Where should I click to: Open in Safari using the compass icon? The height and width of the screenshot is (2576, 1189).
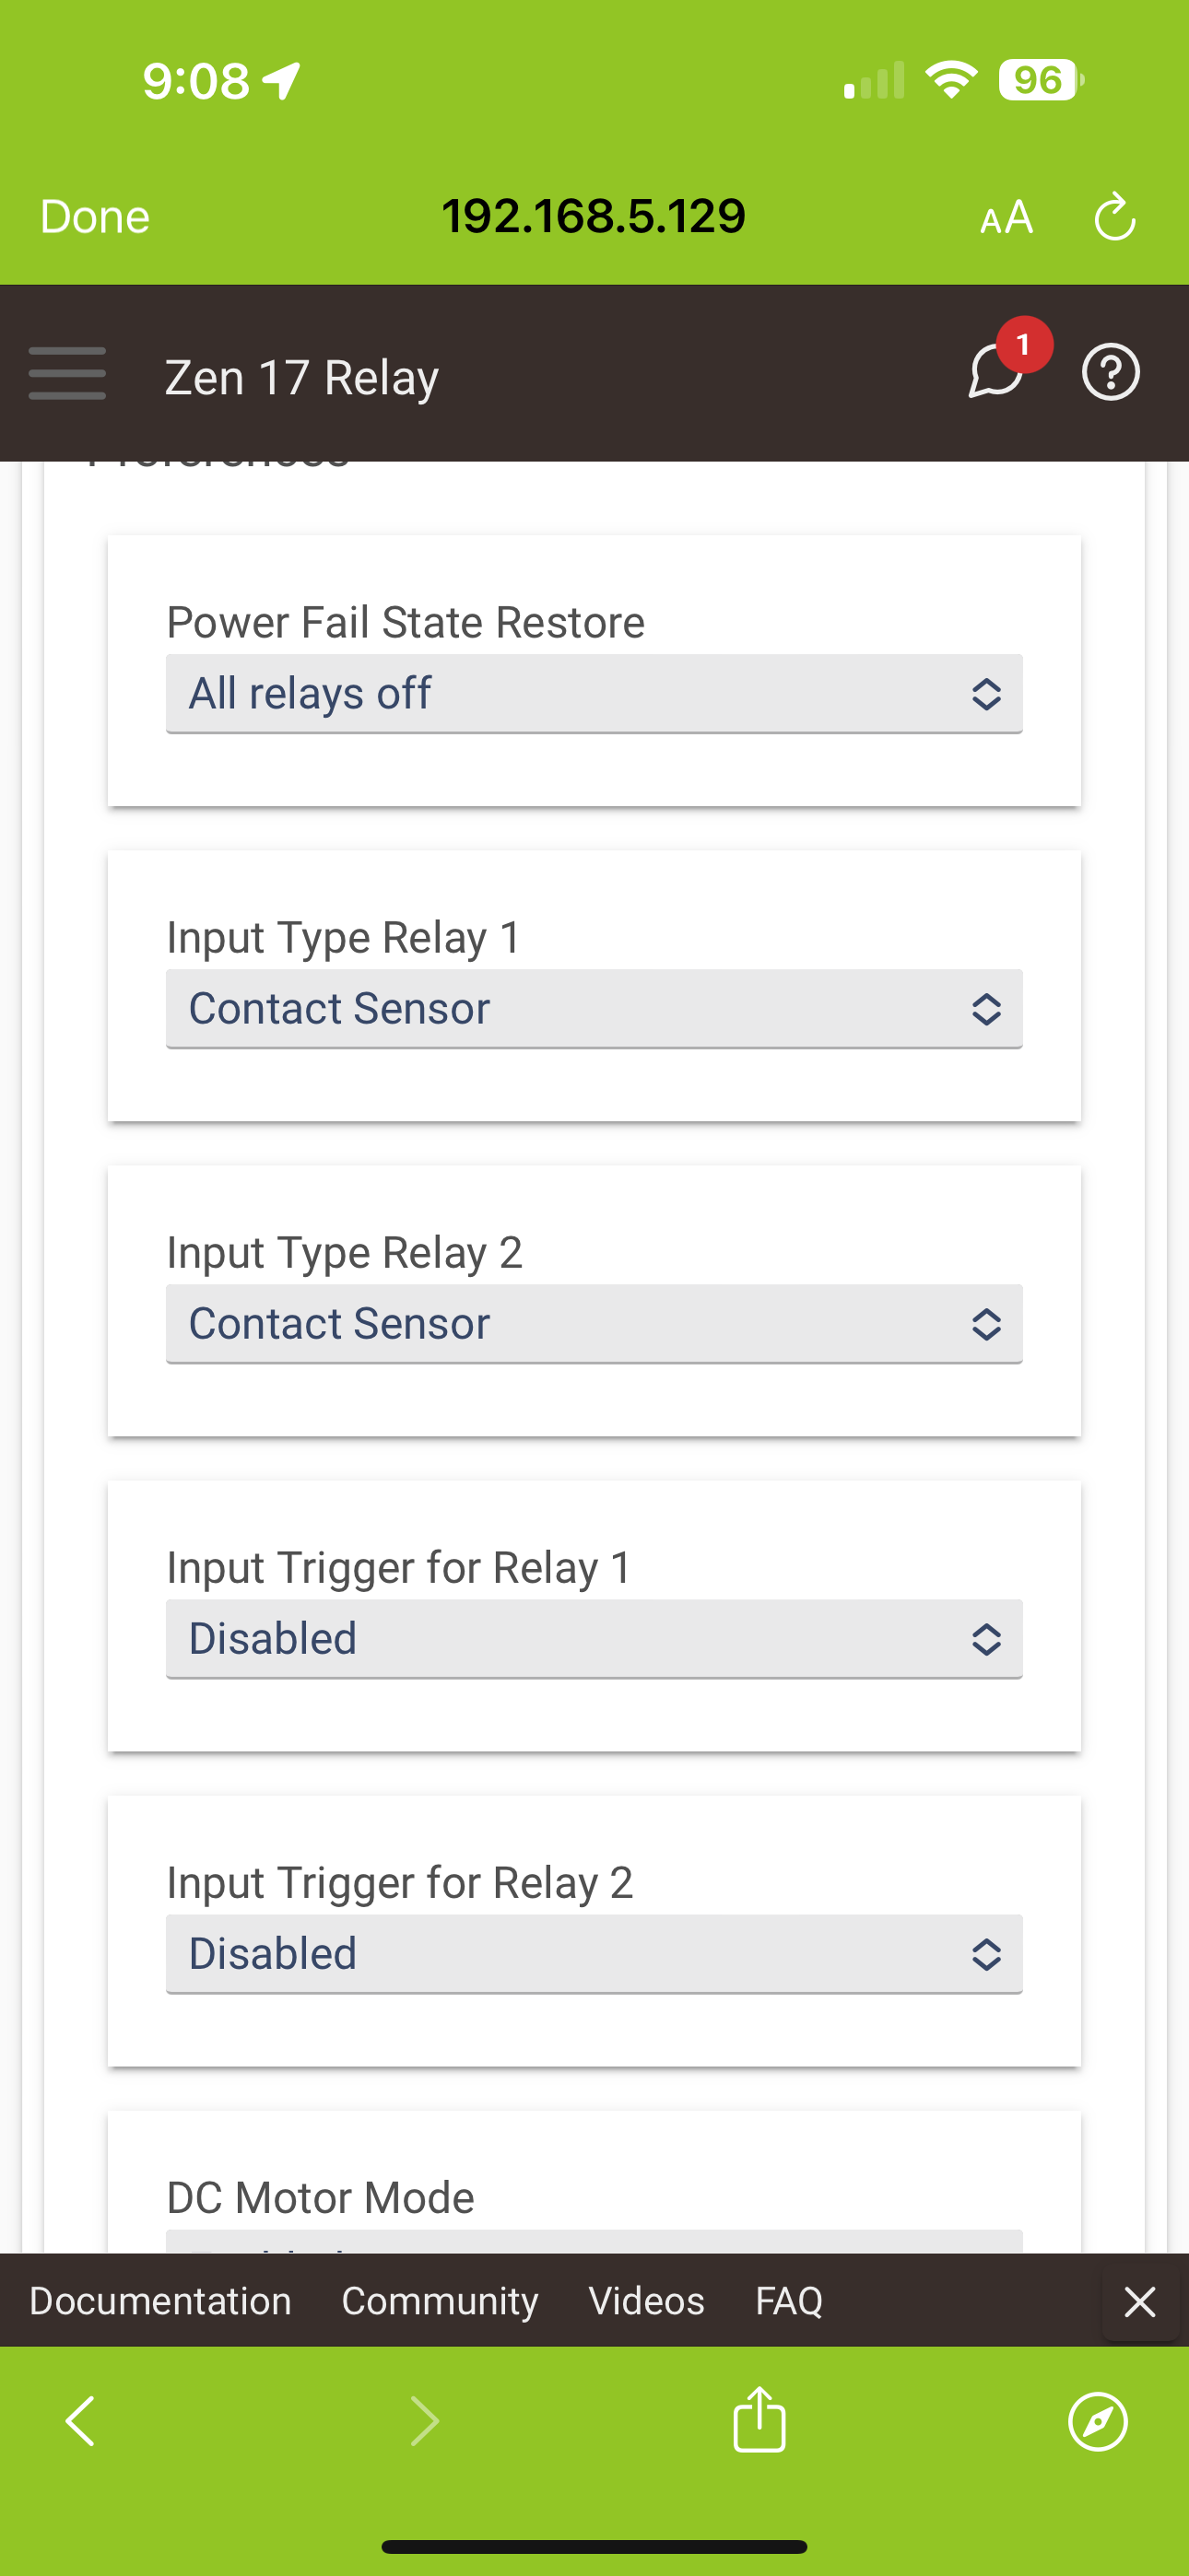pyautogui.click(x=1098, y=2421)
